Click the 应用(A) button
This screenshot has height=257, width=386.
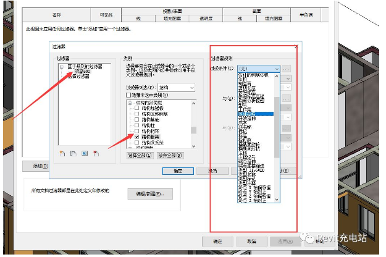coord(285,242)
